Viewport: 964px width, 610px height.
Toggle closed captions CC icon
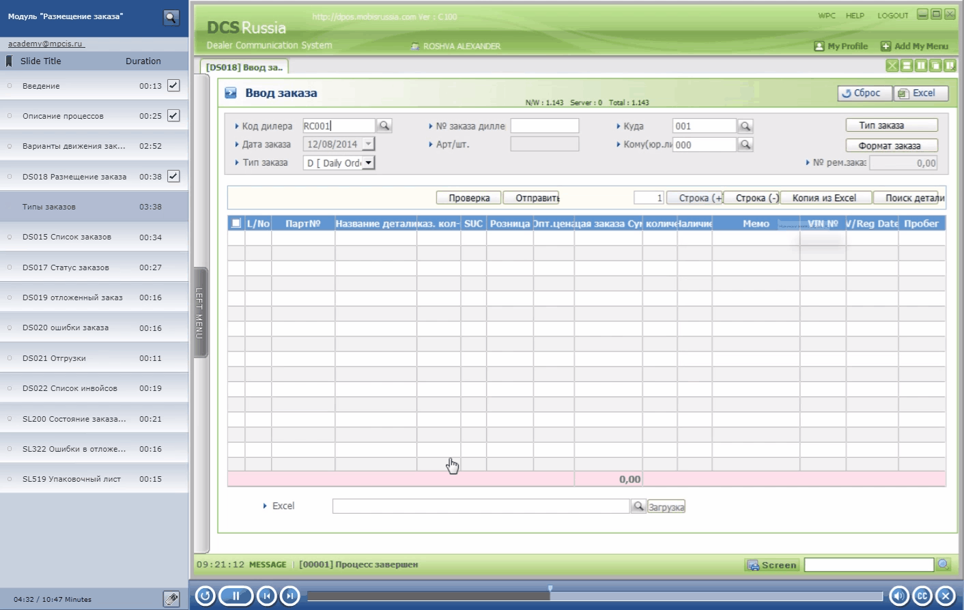[922, 596]
